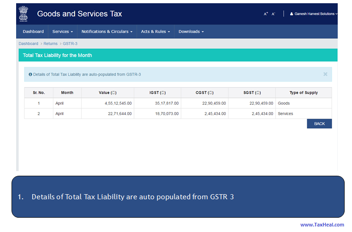Click the info icon in alert banner

[30, 74]
